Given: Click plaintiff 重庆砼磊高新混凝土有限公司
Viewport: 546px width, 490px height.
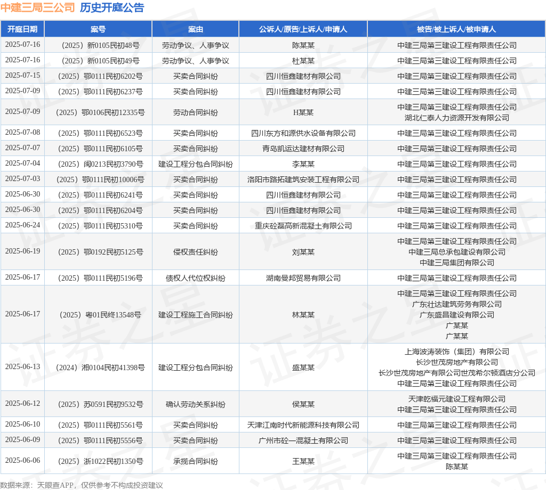Looking at the screenshot, I should coord(303,226).
